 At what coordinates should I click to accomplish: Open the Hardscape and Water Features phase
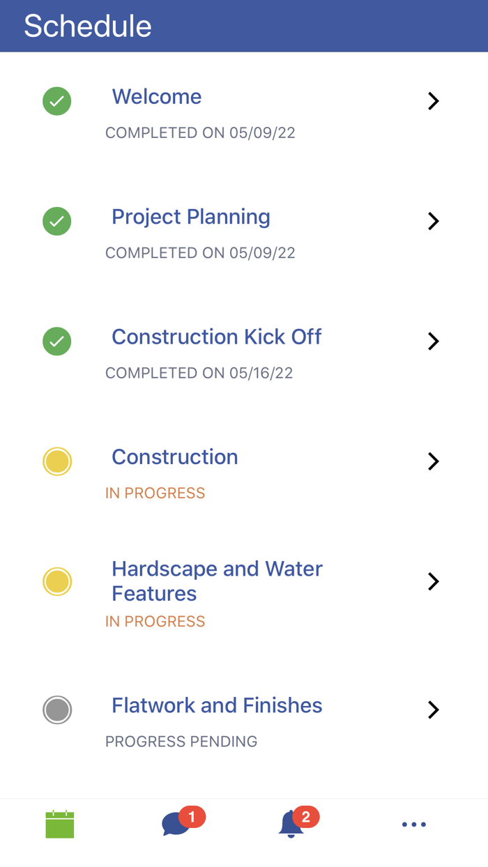click(217, 581)
